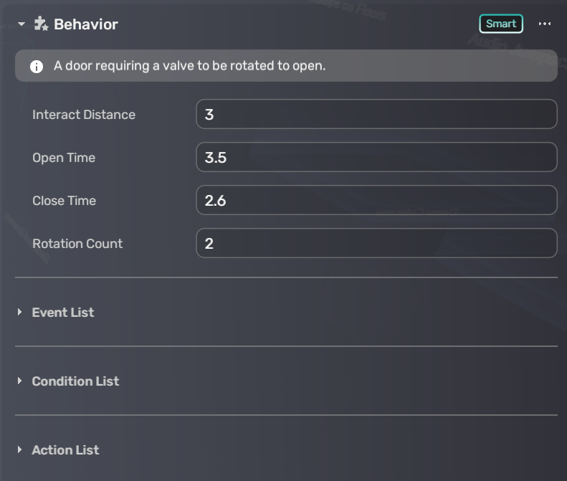Click into the Rotation Count field

[376, 244]
